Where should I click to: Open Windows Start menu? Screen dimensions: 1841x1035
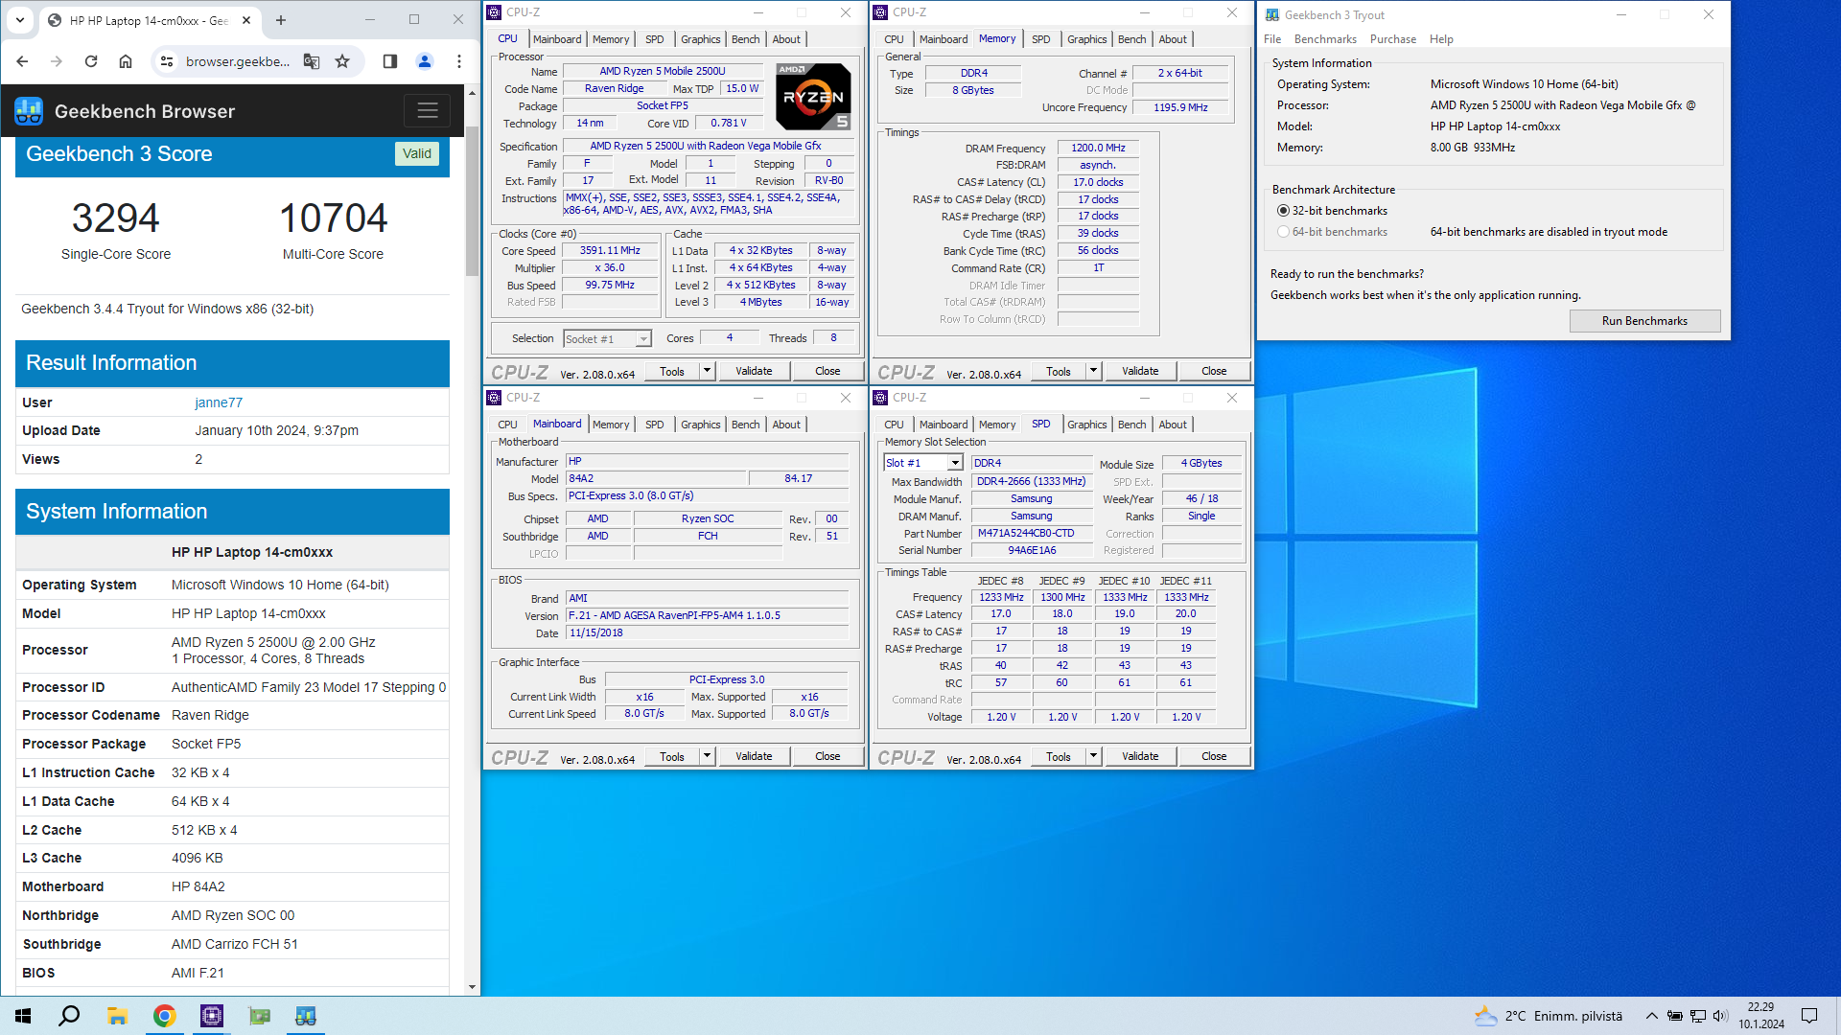click(23, 1016)
